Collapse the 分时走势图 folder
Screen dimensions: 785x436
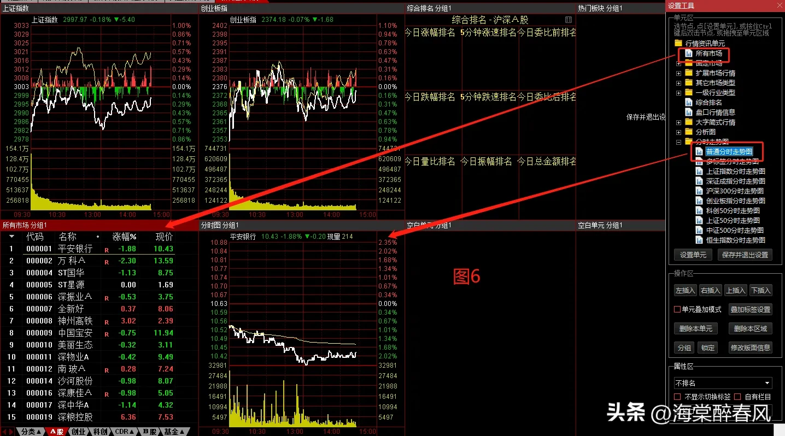click(679, 142)
